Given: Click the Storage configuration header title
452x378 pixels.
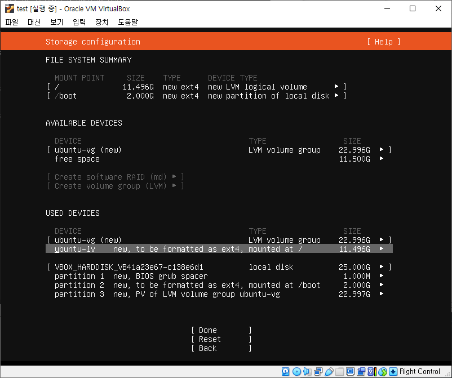Looking at the screenshot, I should coord(93,42).
